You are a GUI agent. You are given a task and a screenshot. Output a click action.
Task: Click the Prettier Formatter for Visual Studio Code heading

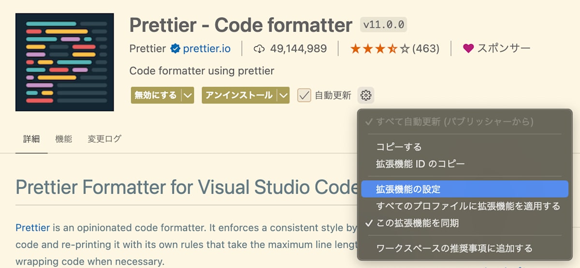[x=186, y=187]
